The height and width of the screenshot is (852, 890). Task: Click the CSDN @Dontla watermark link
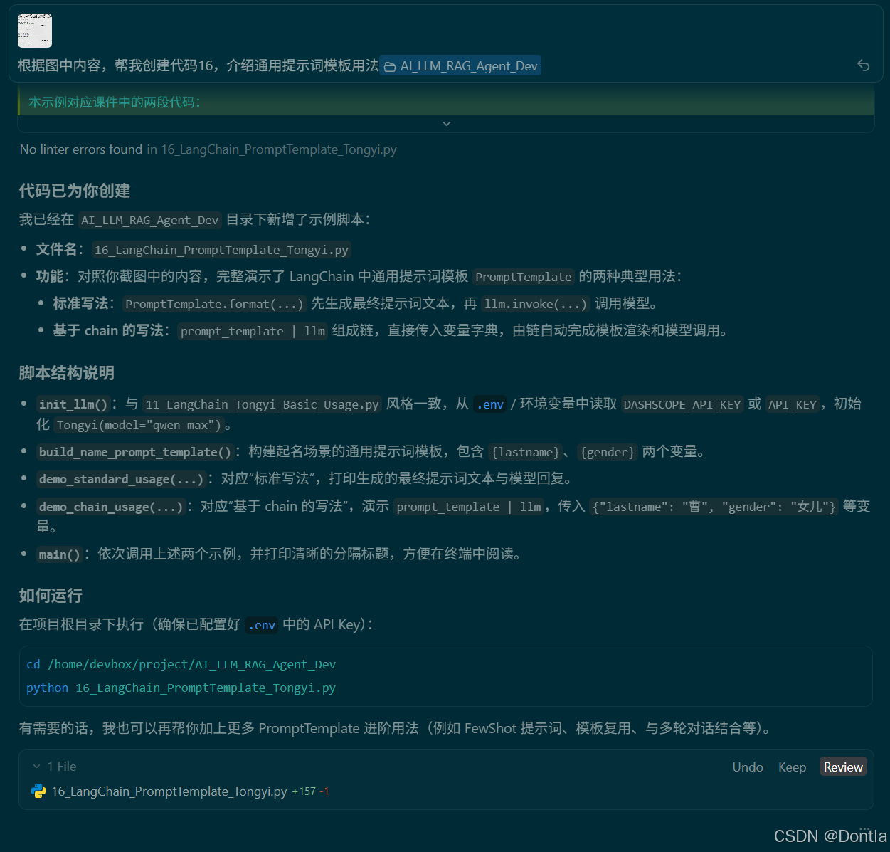830,836
